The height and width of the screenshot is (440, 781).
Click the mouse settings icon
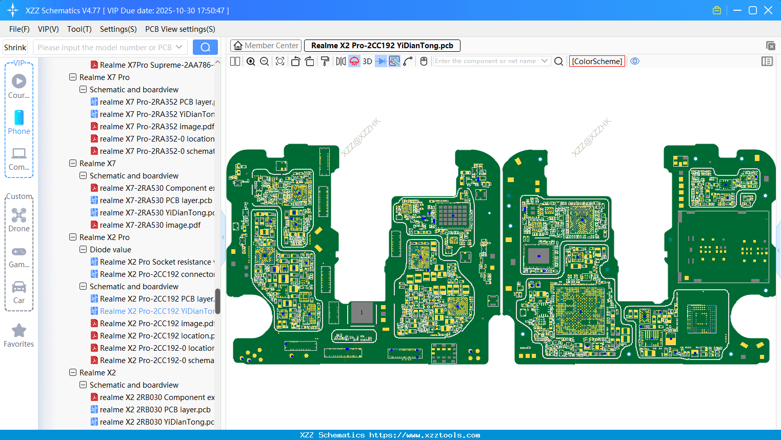[x=424, y=62]
